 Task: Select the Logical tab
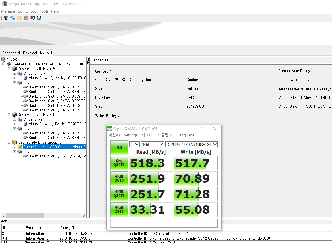(46, 53)
